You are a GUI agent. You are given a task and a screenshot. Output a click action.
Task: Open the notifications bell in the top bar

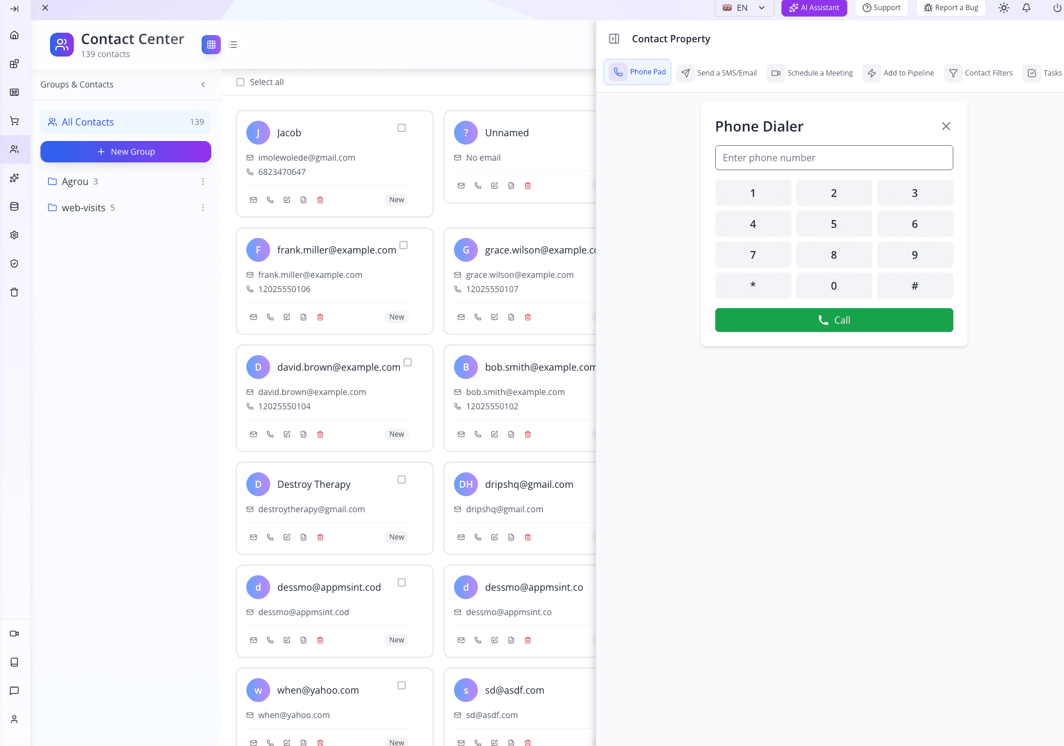click(x=1027, y=8)
